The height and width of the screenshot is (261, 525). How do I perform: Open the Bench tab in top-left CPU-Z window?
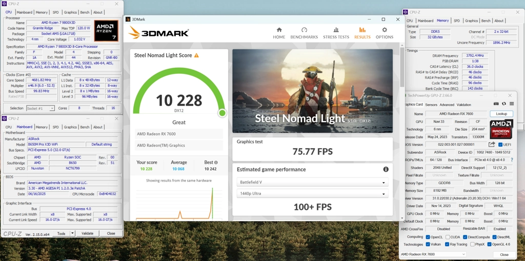coord(85,12)
